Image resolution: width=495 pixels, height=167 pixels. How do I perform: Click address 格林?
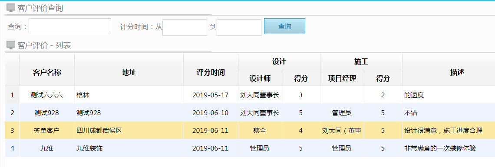(83, 95)
